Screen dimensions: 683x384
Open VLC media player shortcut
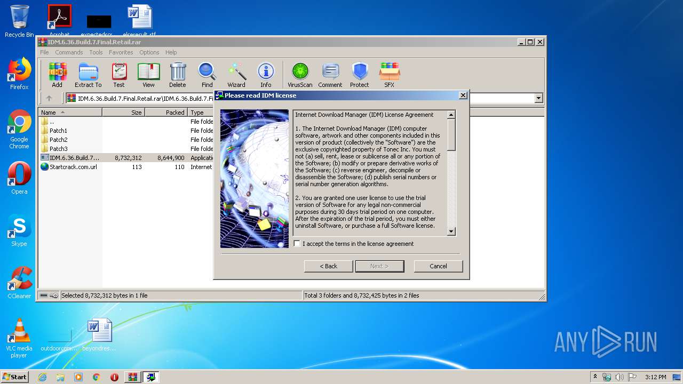click(19, 338)
